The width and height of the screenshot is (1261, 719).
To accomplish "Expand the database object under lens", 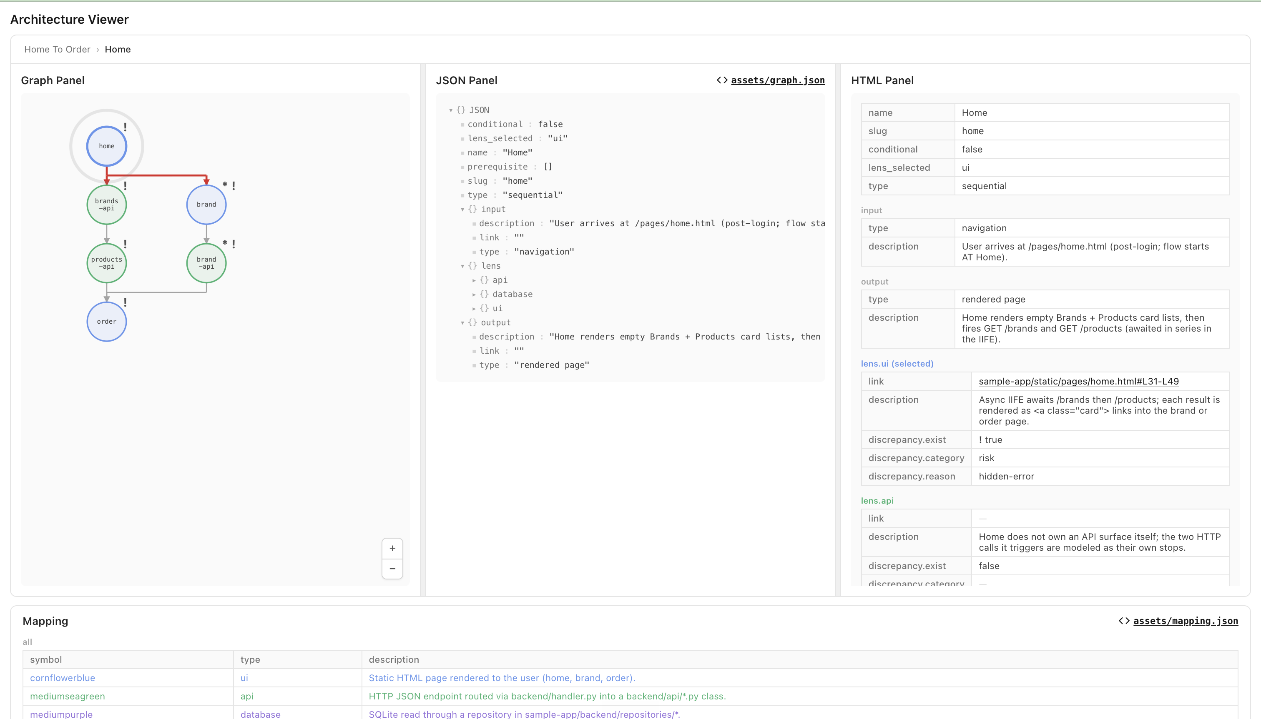I will (x=474, y=295).
